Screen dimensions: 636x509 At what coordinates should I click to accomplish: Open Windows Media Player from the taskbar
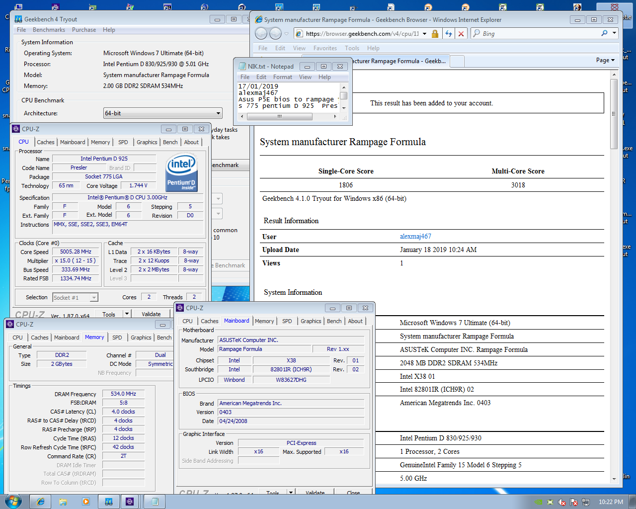pyautogui.click(x=85, y=502)
